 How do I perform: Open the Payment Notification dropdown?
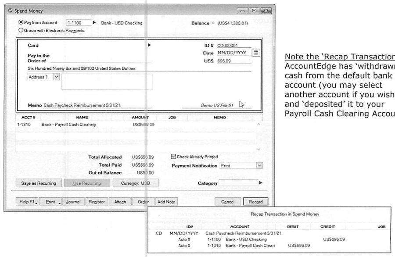click(x=259, y=165)
